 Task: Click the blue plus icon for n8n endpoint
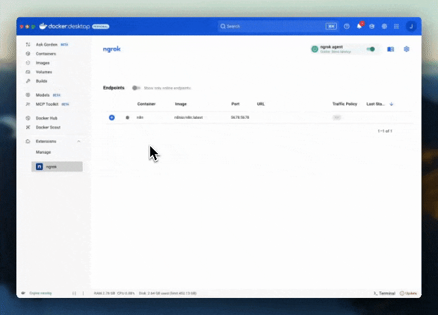111,117
